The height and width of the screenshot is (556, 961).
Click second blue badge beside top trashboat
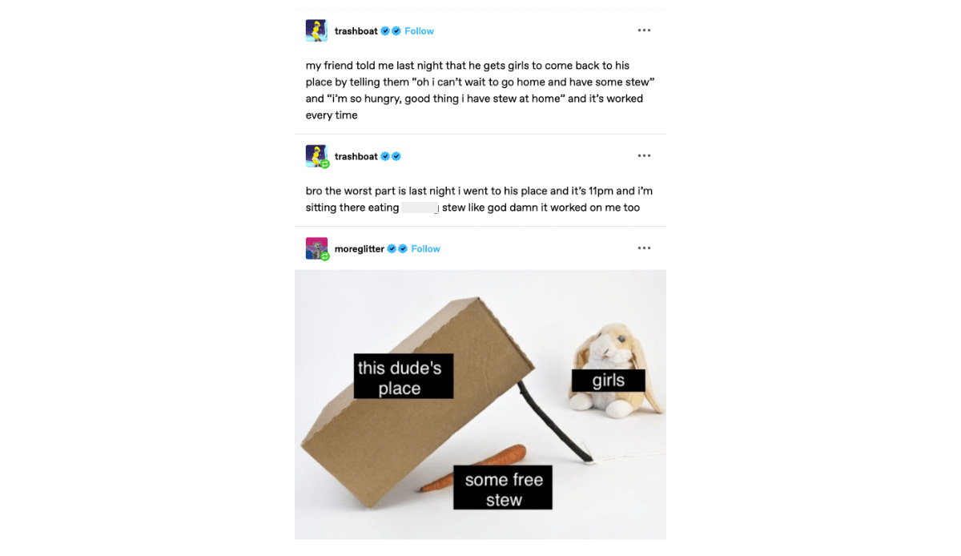tap(396, 31)
